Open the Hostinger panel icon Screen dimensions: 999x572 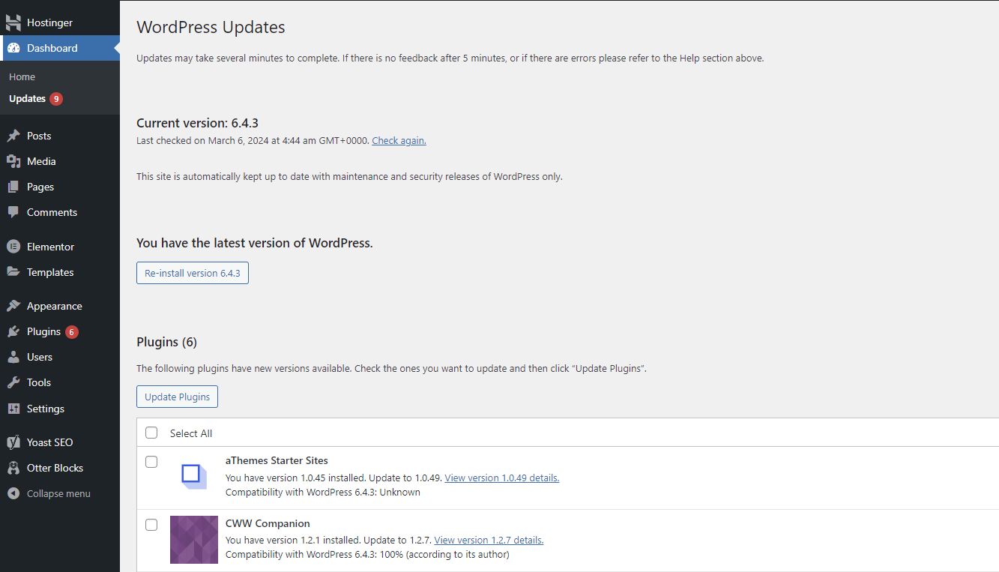(13, 22)
